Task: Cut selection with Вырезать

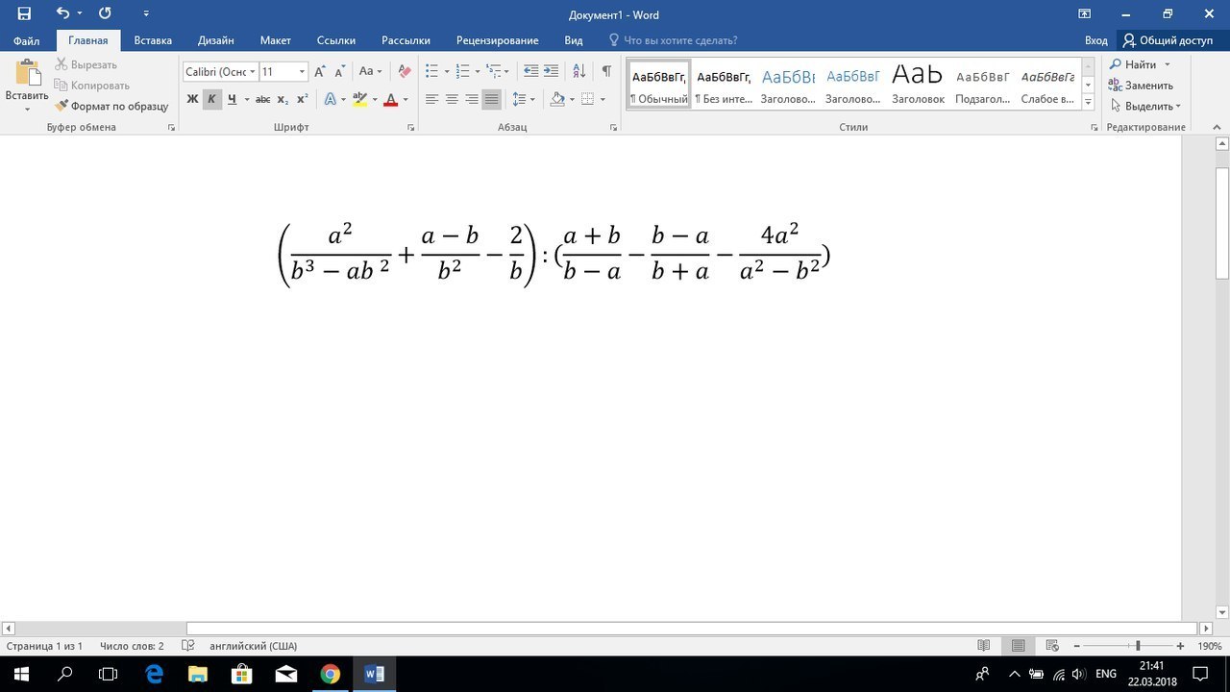Action: 86,64
